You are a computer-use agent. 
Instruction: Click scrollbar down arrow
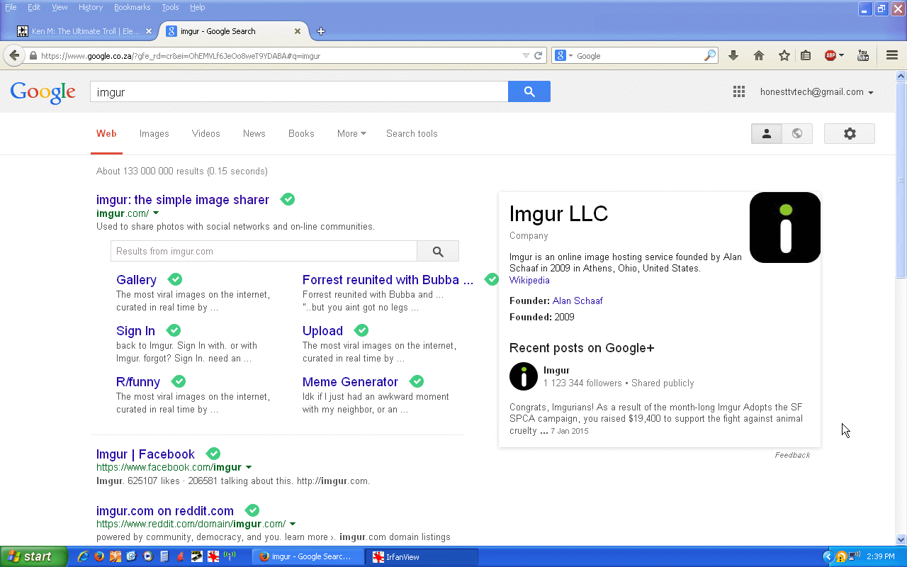pos(901,539)
